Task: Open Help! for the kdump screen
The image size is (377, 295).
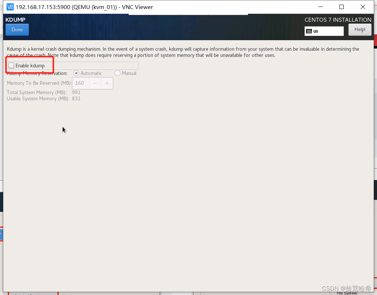Action: 360,29
